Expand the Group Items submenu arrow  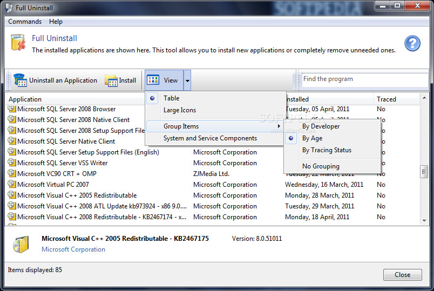coord(279,126)
